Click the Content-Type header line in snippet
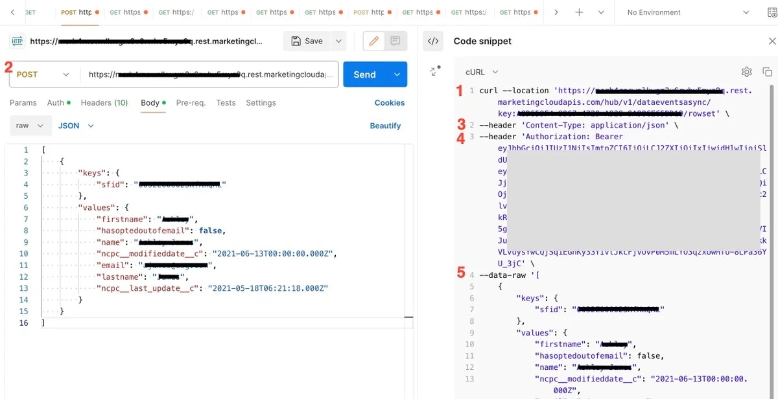 [578, 125]
